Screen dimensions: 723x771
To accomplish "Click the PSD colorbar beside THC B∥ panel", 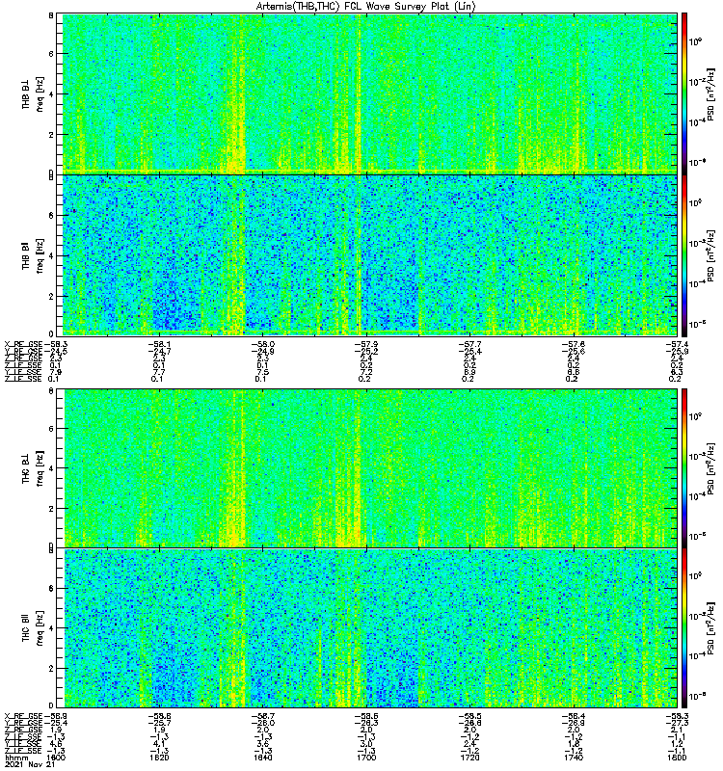I will 684,628.
